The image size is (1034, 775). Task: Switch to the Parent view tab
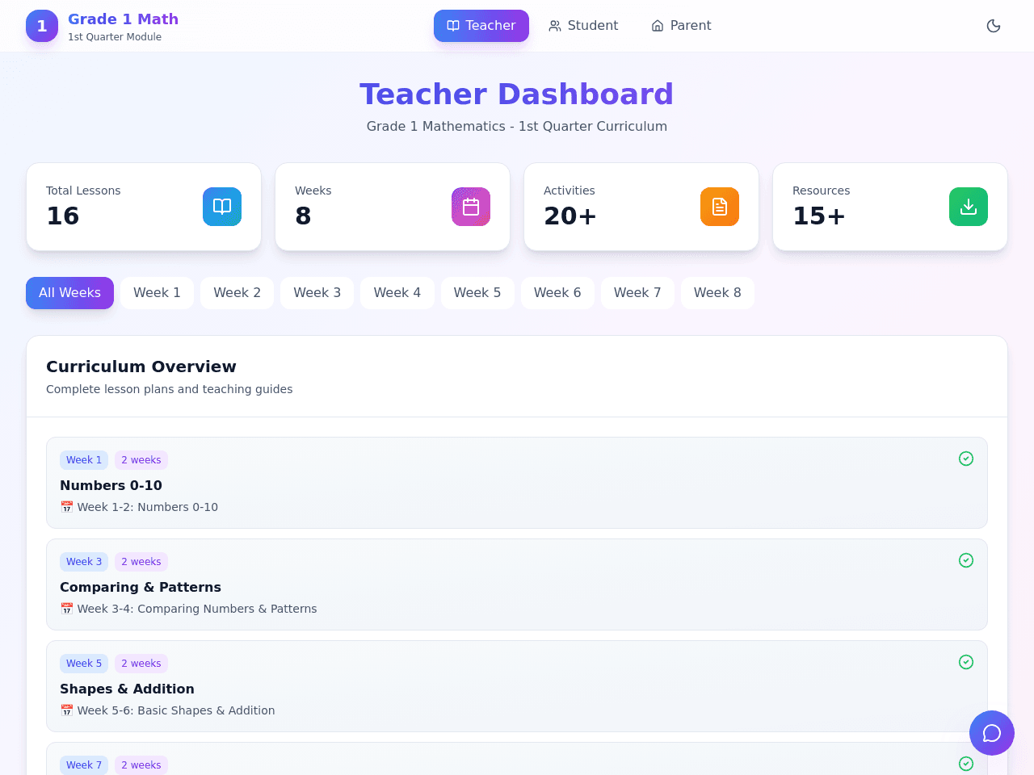(x=681, y=26)
